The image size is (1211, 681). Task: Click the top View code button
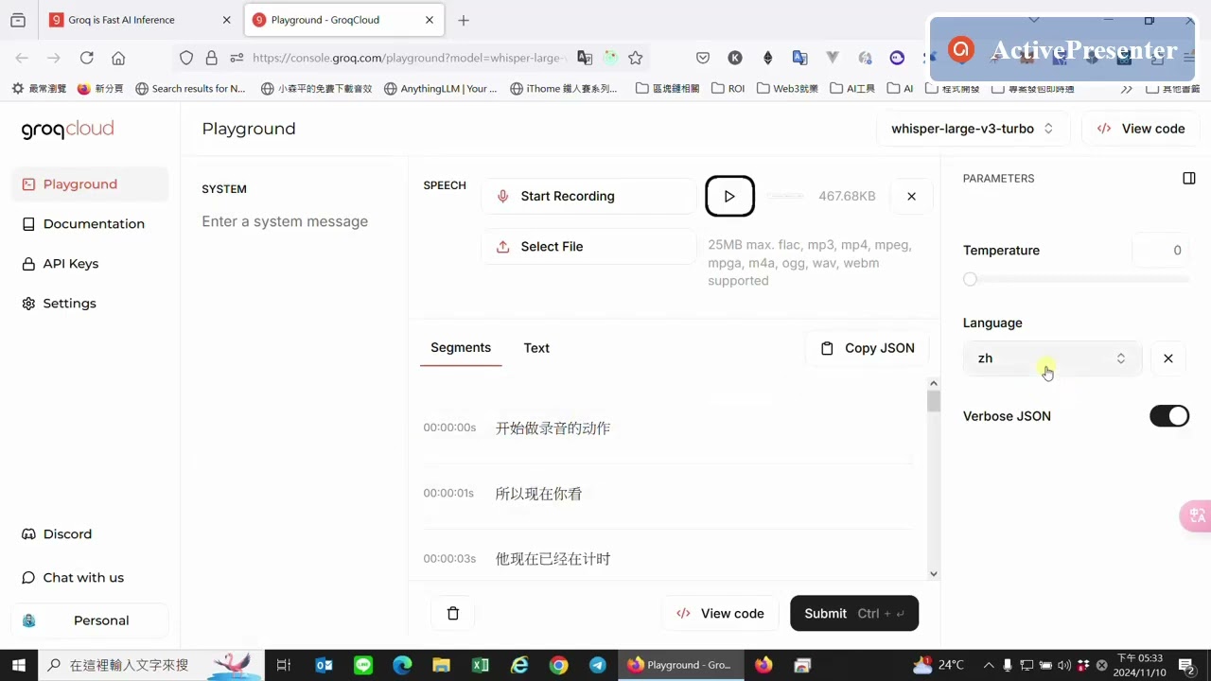(1141, 129)
